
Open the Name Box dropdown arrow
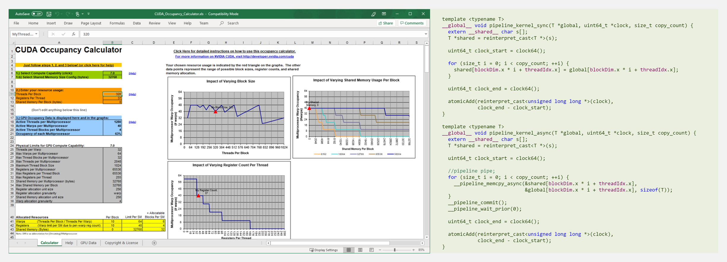click(x=36, y=34)
